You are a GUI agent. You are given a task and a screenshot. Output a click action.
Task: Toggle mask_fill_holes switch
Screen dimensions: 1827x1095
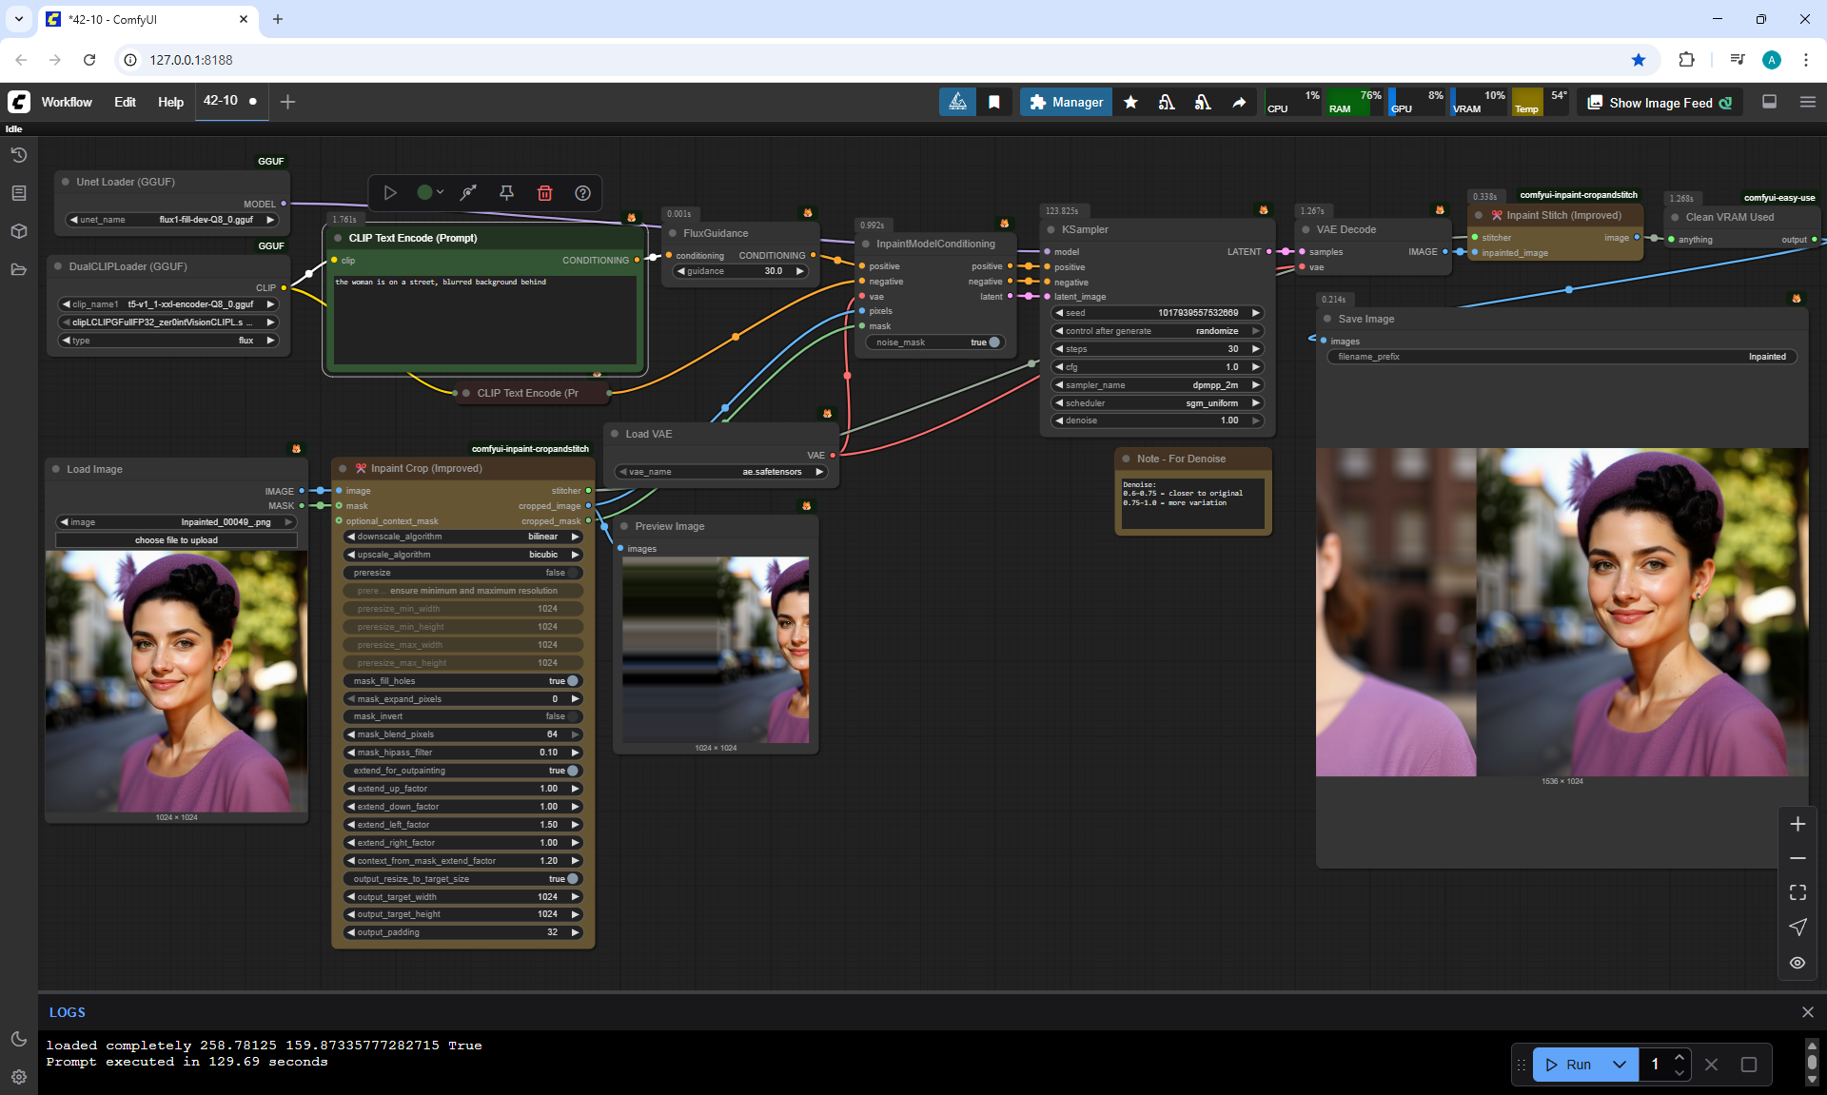click(x=572, y=681)
